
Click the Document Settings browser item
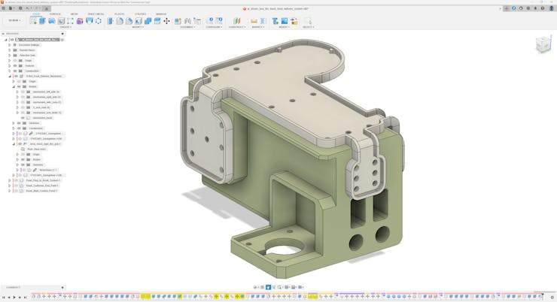29,45
